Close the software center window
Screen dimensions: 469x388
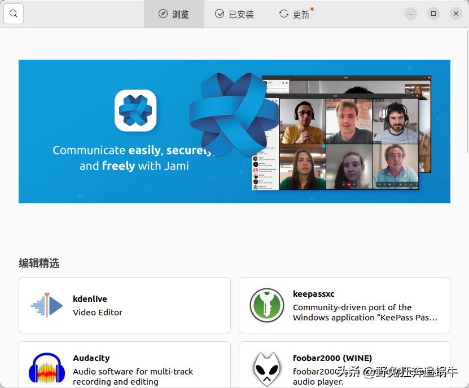coord(456,14)
